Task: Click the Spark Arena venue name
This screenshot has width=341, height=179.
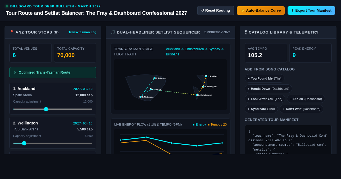Action: click(x=22, y=95)
